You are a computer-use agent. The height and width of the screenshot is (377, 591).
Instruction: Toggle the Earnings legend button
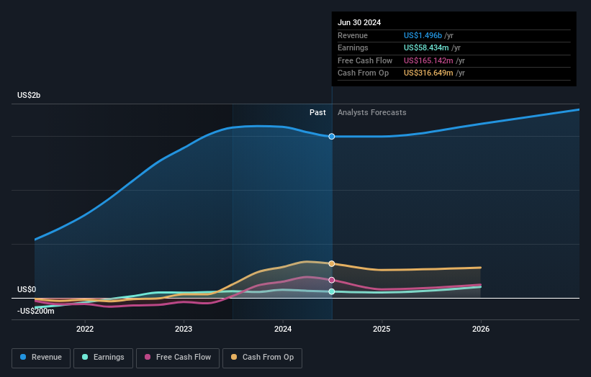click(103, 358)
